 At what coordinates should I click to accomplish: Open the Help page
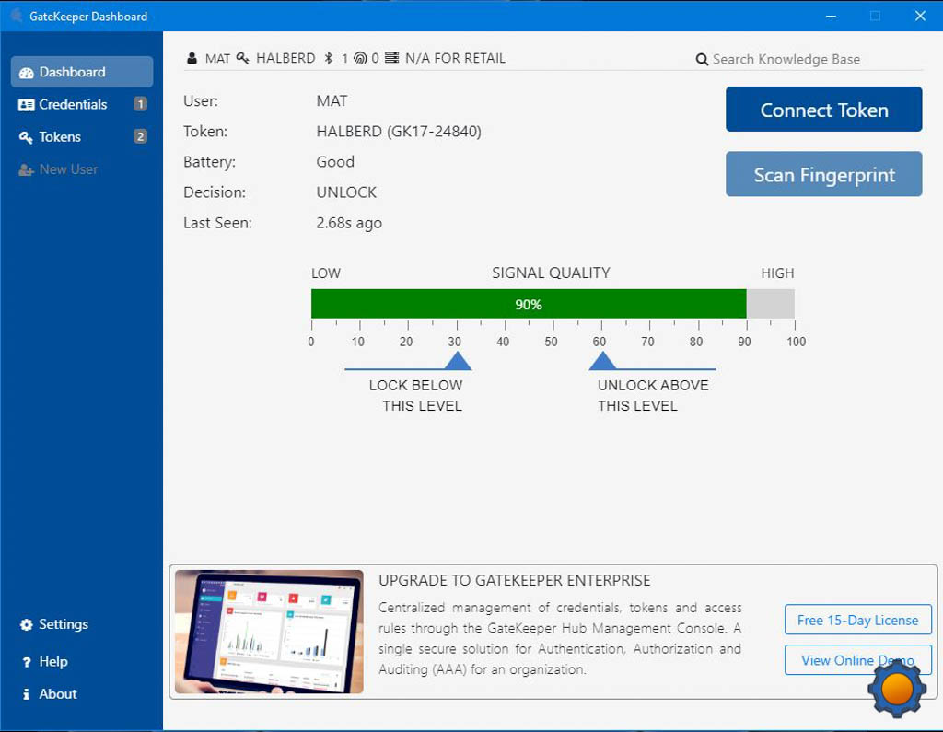point(52,661)
